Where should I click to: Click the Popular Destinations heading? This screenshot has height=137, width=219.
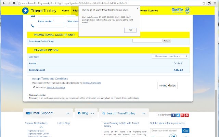(x=36, y=123)
